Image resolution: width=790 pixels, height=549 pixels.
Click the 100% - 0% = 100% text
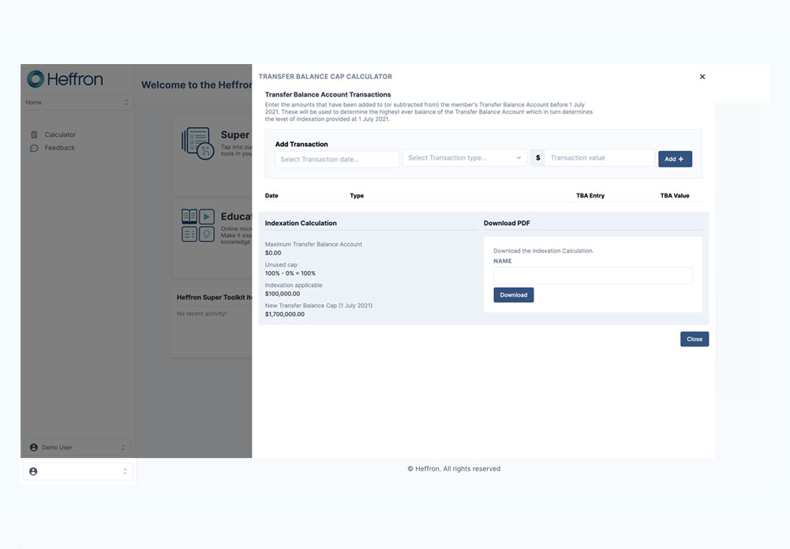click(x=290, y=273)
